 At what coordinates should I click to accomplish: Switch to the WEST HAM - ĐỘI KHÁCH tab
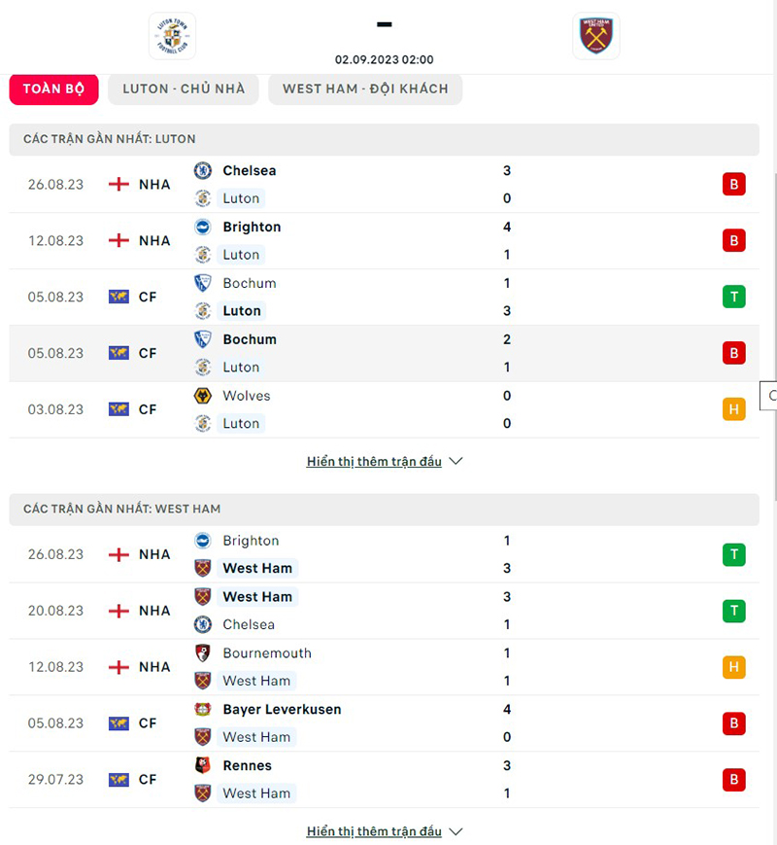365,88
